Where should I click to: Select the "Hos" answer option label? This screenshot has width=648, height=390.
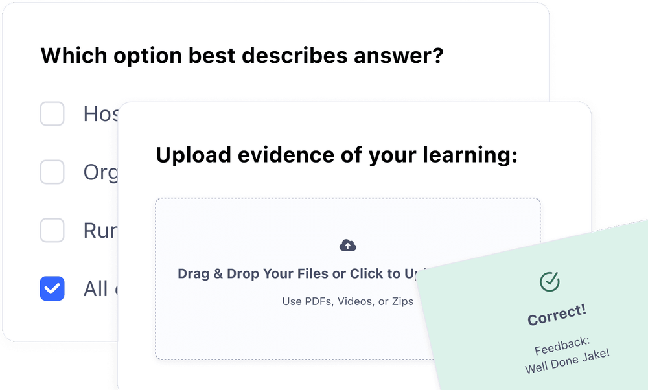point(100,115)
